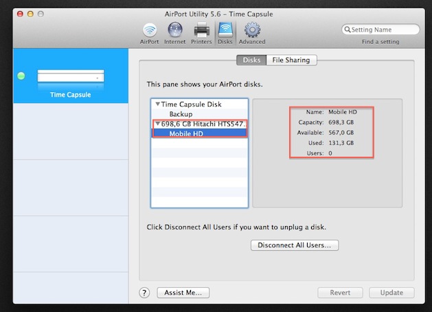Collapse the Time Capsule Disk tree
Image resolution: width=432 pixels, height=312 pixels.
tap(157, 104)
